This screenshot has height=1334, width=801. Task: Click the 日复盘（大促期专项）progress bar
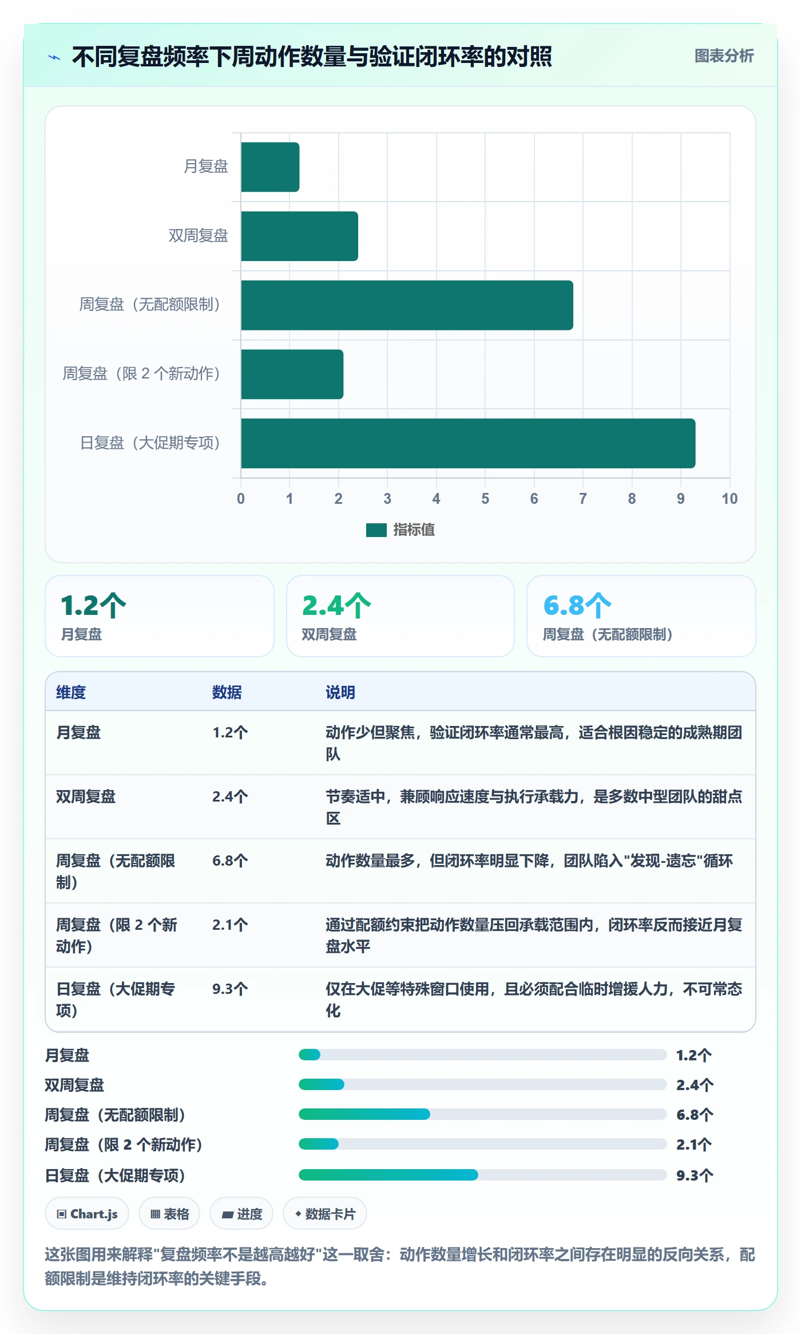(x=482, y=1175)
